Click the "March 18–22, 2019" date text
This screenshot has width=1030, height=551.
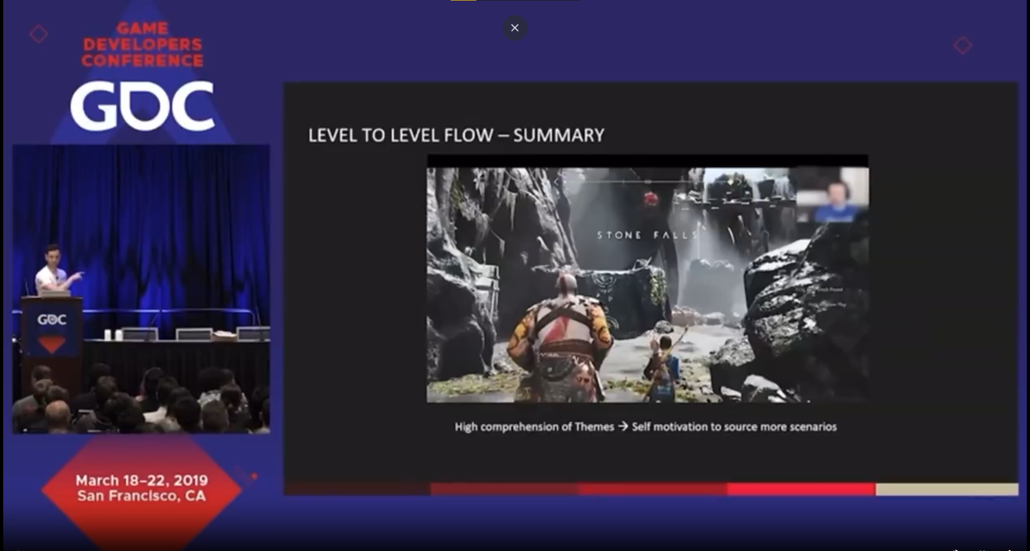[x=142, y=480]
